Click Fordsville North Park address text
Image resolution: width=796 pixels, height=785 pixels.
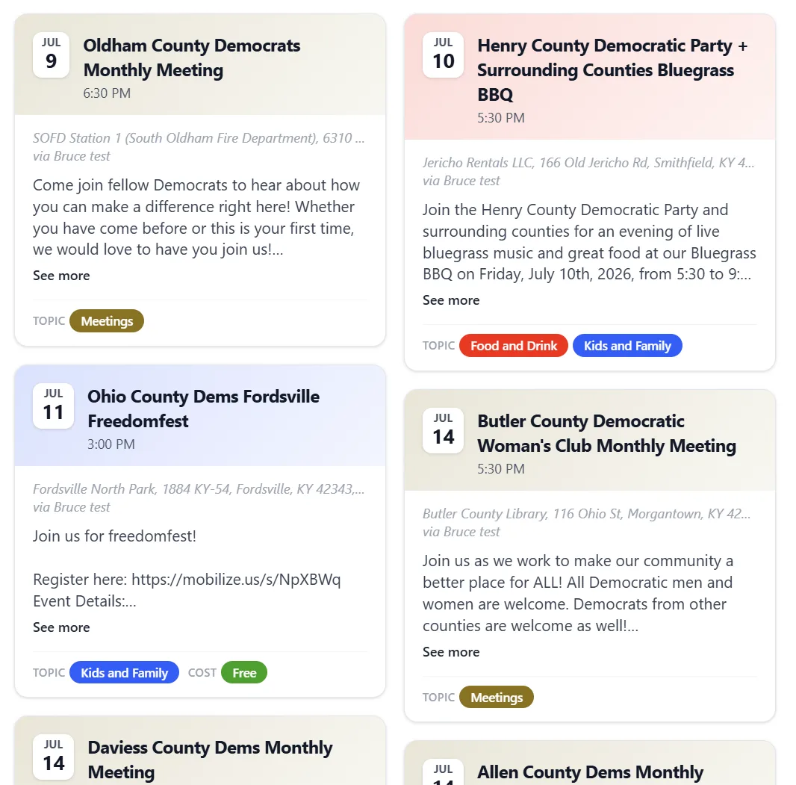[x=199, y=489]
